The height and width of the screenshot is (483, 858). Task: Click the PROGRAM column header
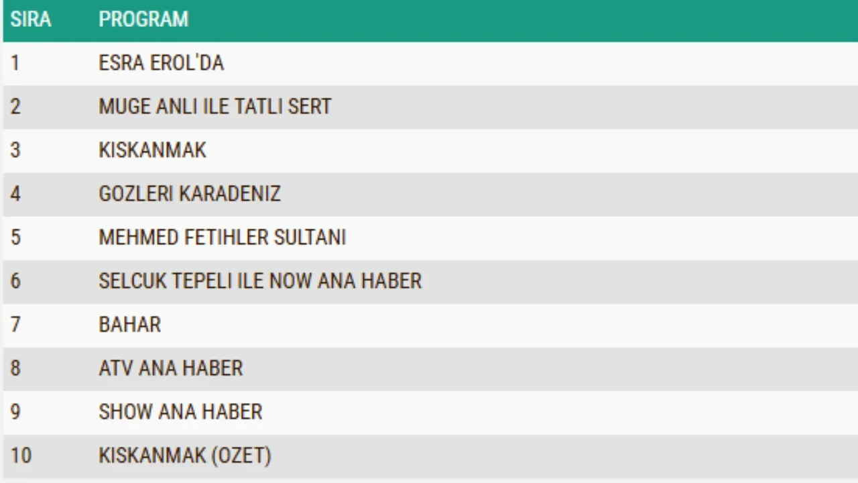point(143,19)
